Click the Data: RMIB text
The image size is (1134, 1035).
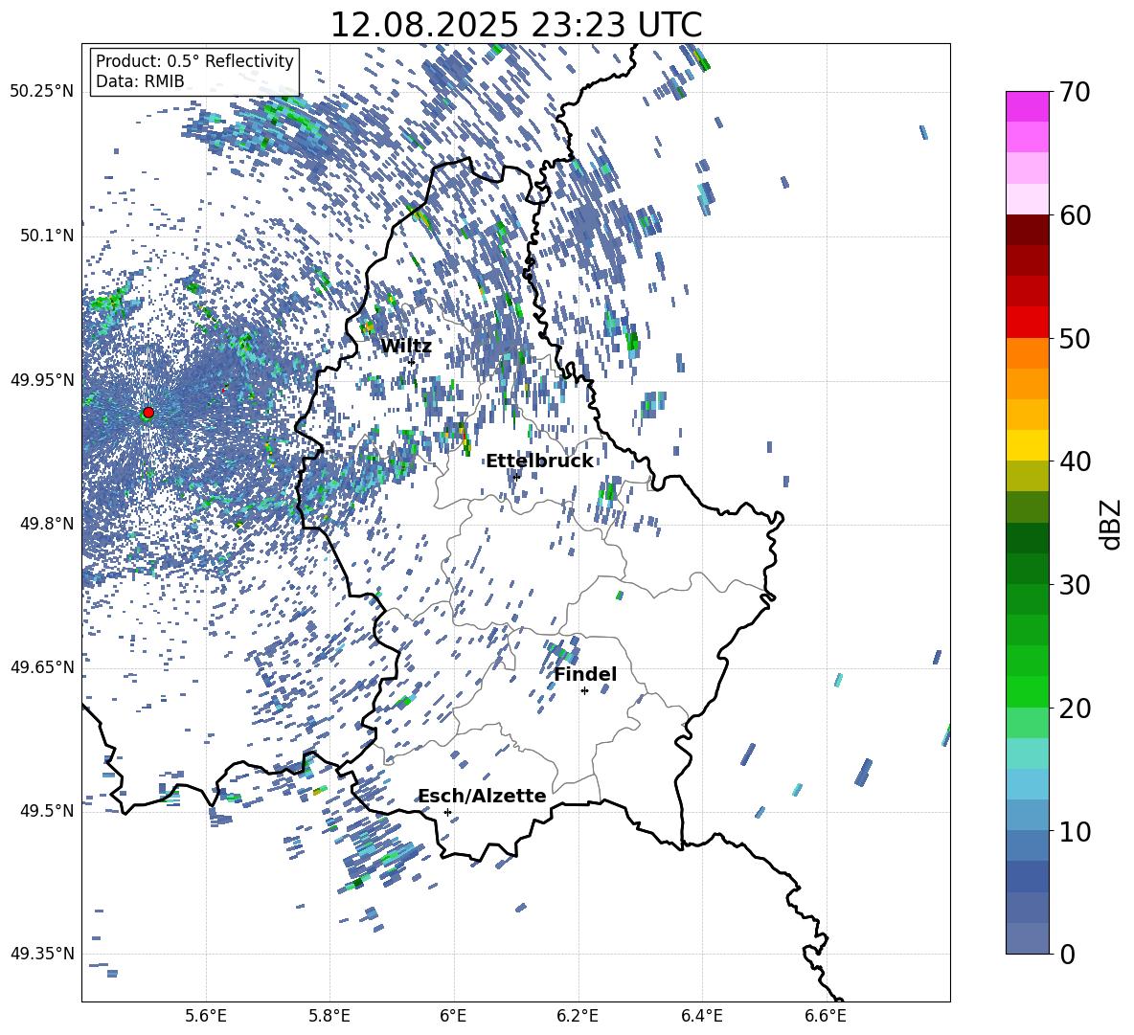pyautogui.click(x=140, y=81)
